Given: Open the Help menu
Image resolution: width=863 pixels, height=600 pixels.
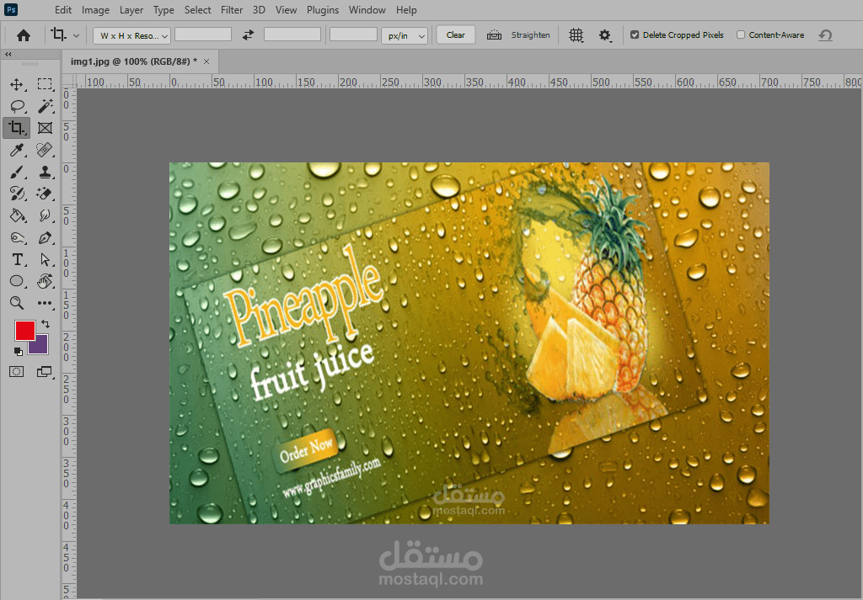Looking at the screenshot, I should pos(406,10).
